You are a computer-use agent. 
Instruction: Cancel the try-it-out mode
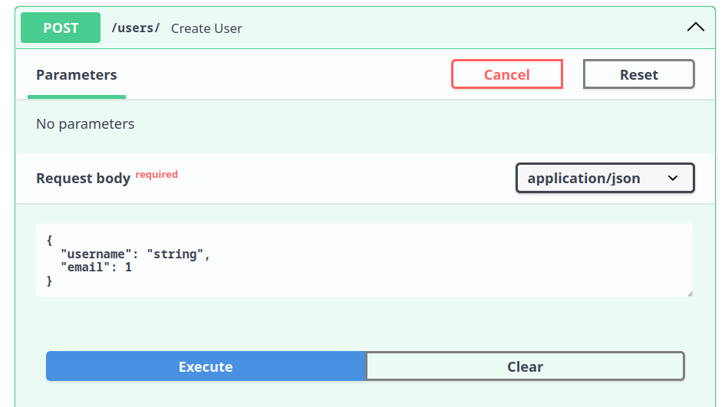506,74
